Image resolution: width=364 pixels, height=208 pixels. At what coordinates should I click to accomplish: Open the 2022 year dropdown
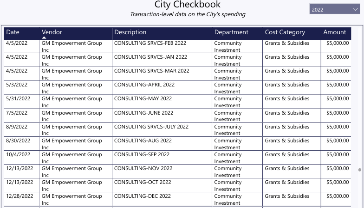point(334,9)
